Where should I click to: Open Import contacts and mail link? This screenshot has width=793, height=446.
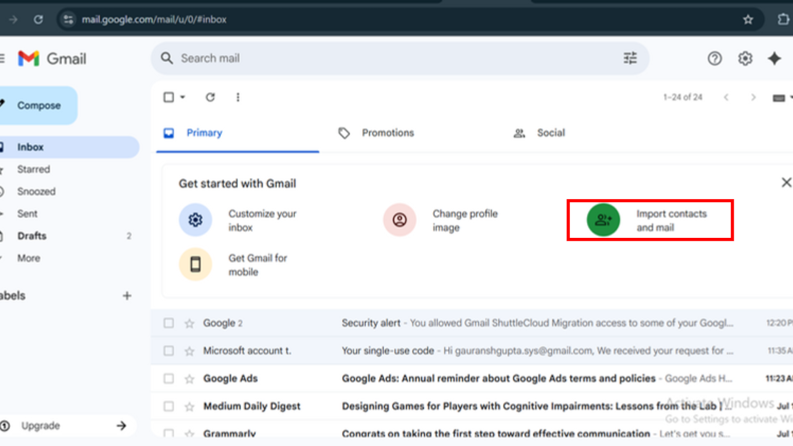(x=672, y=221)
